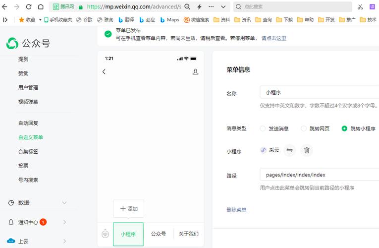Select 自定义菜单 in the sidebar
379x248 pixels.
click(x=30, y=137)
